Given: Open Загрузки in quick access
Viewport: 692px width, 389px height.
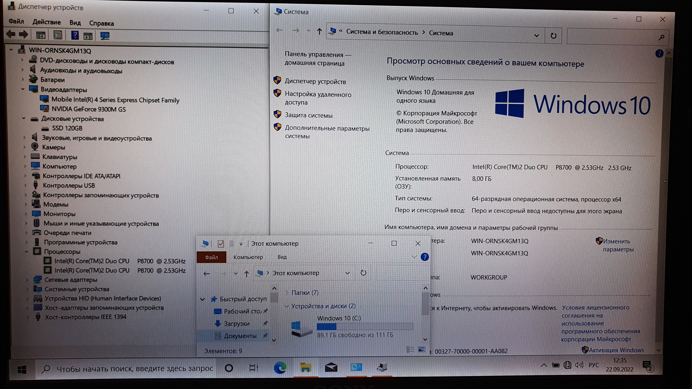Looking at the screenshot, I should pos(237,323).
